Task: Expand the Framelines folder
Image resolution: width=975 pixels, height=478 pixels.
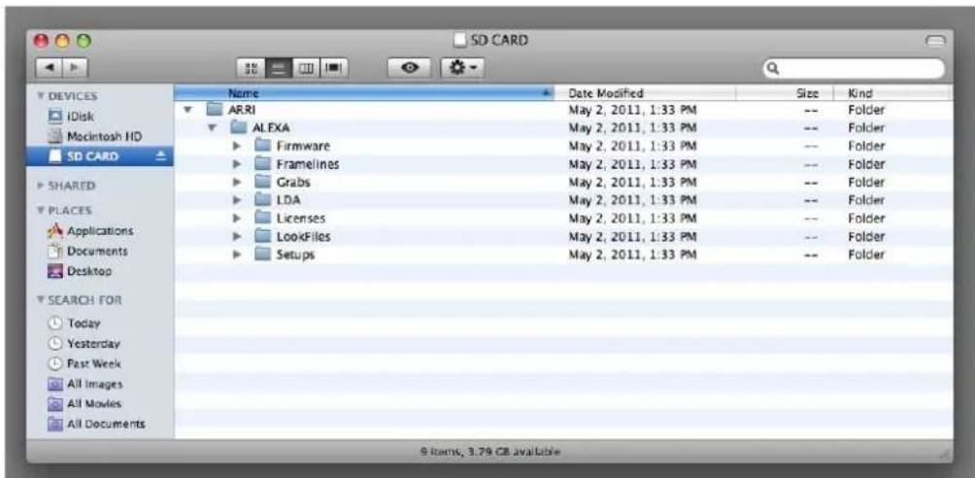Action: [236, 164]
